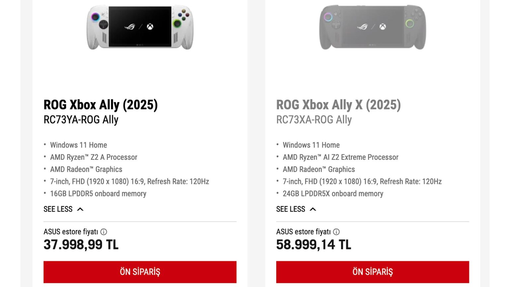Image resolution: width=510 pixels, height=287 pixels.
Task: Open the ROG Xbox Ally X (2025) product title
Action: click(x=339, y=104)
